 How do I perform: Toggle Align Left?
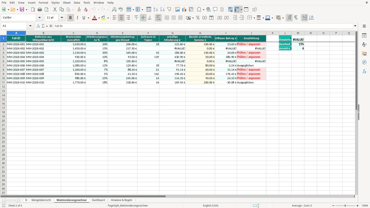tap(114, 18)
